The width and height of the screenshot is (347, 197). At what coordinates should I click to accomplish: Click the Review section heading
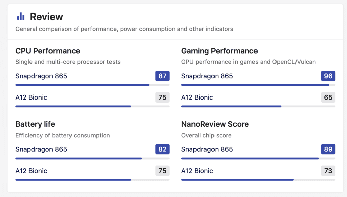46,17
